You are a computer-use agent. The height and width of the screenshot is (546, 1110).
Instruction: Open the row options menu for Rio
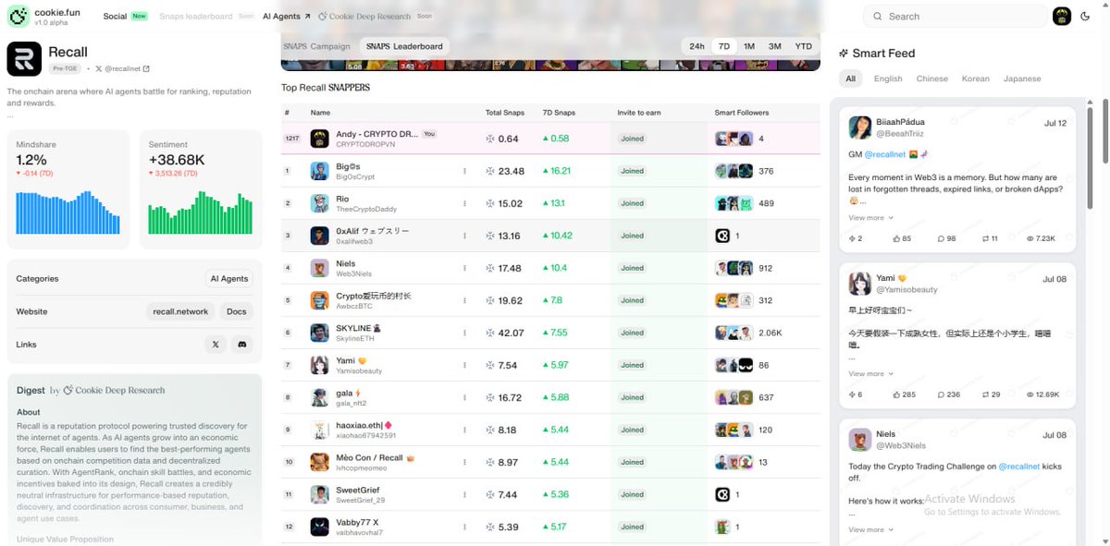[x=464, y=203]
